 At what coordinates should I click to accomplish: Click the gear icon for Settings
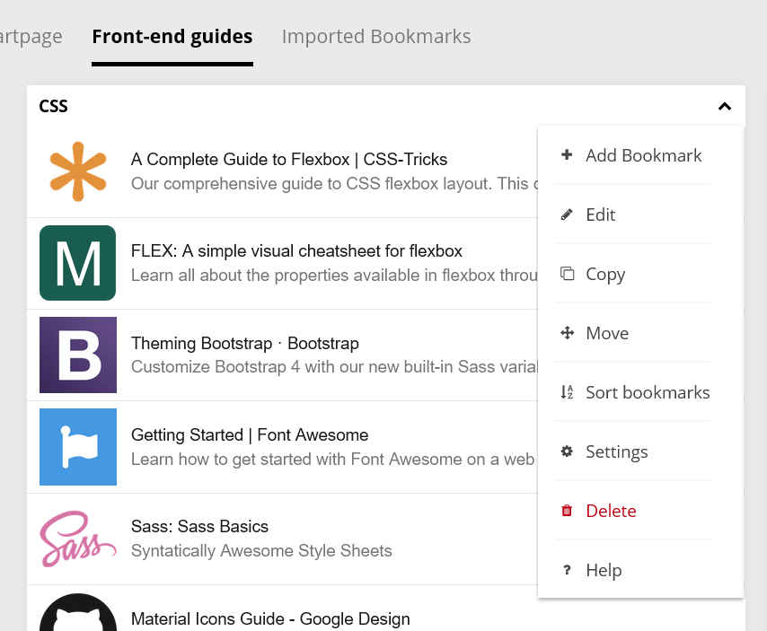(567, 451)
